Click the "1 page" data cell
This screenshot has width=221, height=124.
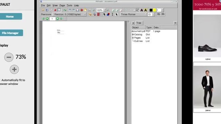tap(156, 31)
